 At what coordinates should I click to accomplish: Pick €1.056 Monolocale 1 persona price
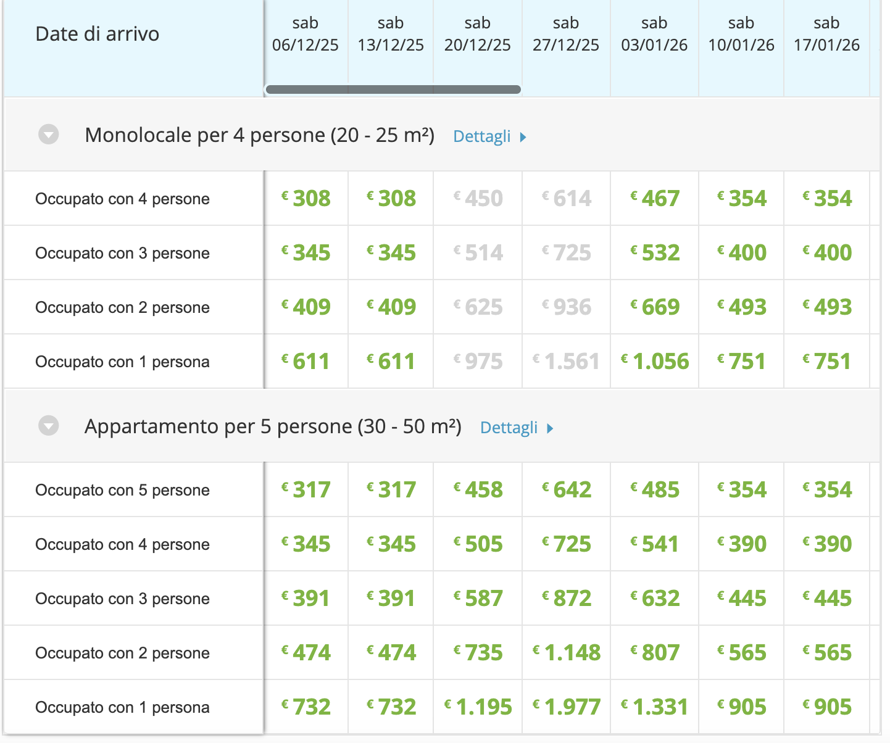click(x=655, y=362)
